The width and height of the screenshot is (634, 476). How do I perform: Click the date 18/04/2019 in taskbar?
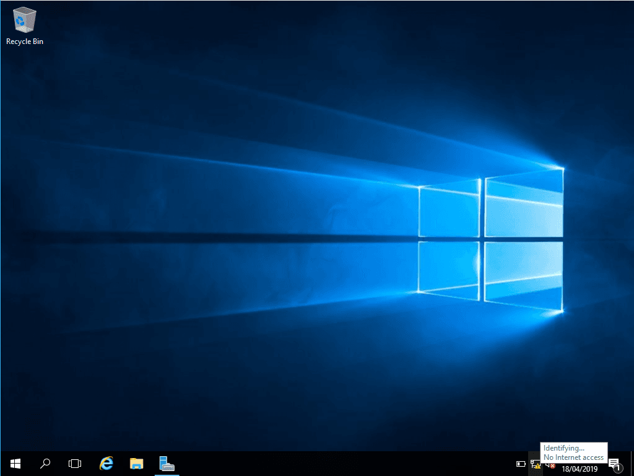580,469
